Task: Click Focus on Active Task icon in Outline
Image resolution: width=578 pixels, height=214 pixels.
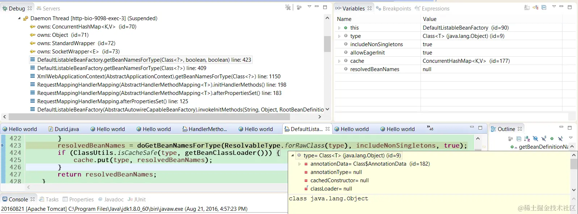Action: coord(511,139)
